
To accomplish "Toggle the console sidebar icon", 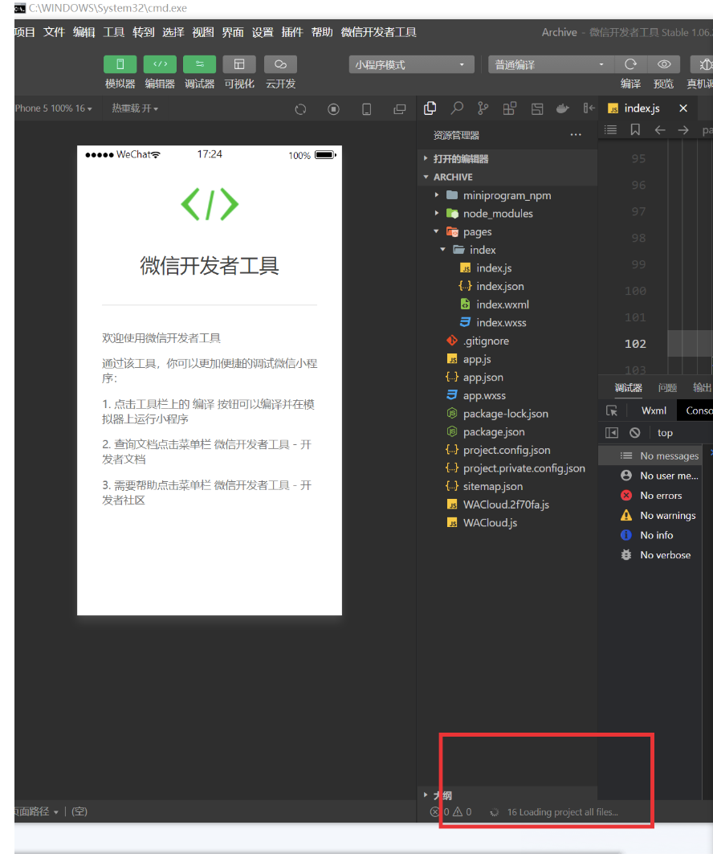I will pos(612,432).
